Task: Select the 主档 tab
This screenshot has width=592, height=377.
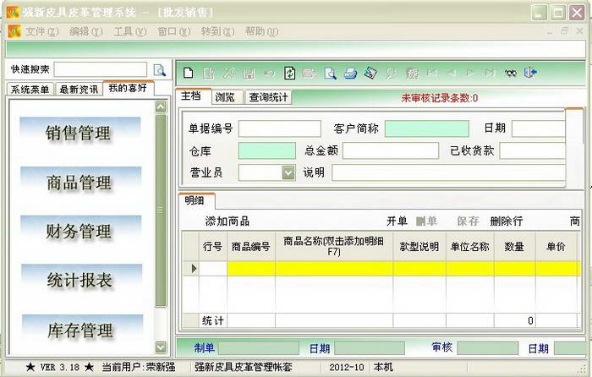Action: click(x=193, y=96)
